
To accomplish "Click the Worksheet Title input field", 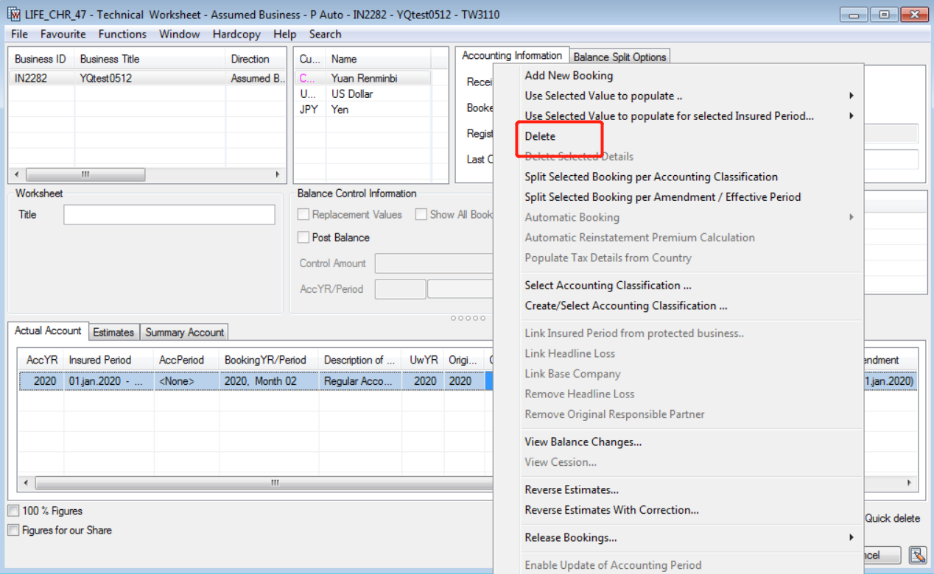I will tap(169, 215).
